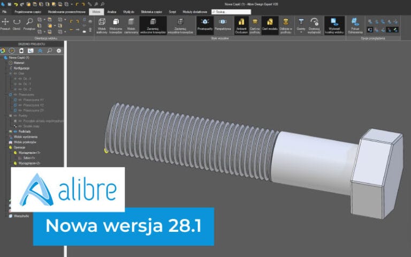Image resolution: width=411 pixels, height=257 pixels.
Task: Focus the Szukaj search field
Action: point(231,12)
